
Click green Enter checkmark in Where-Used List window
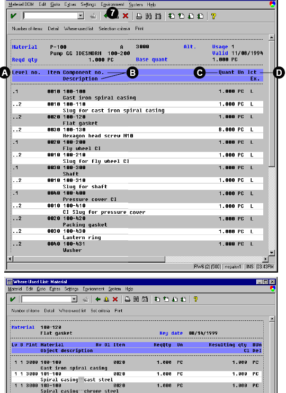pyautogui.click(x=13, y=299)
